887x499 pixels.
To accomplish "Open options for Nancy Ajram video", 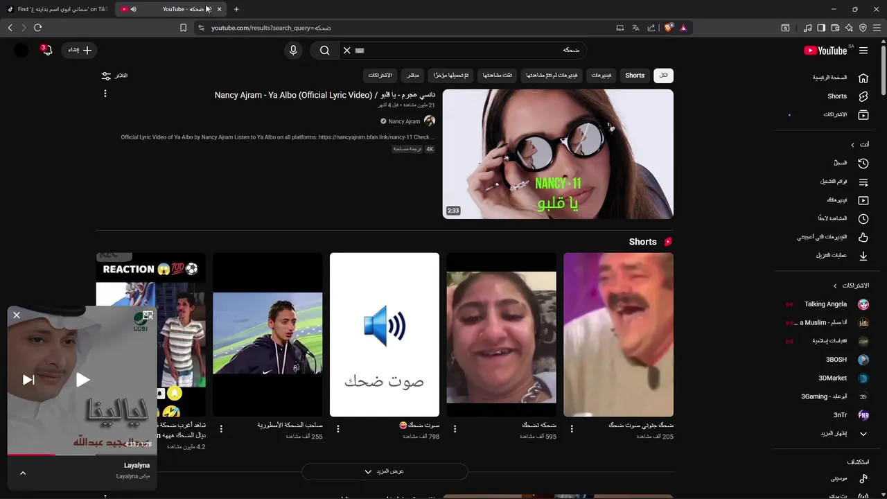I will pos(105,94).
